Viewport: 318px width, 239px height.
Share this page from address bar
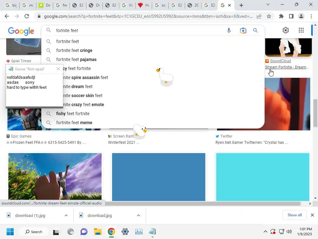pos(259,16)
